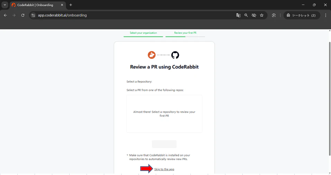The height and width of the screenshot is (175, 331).
Task: Restore down the browser window
Action: [x=314, y=5]
